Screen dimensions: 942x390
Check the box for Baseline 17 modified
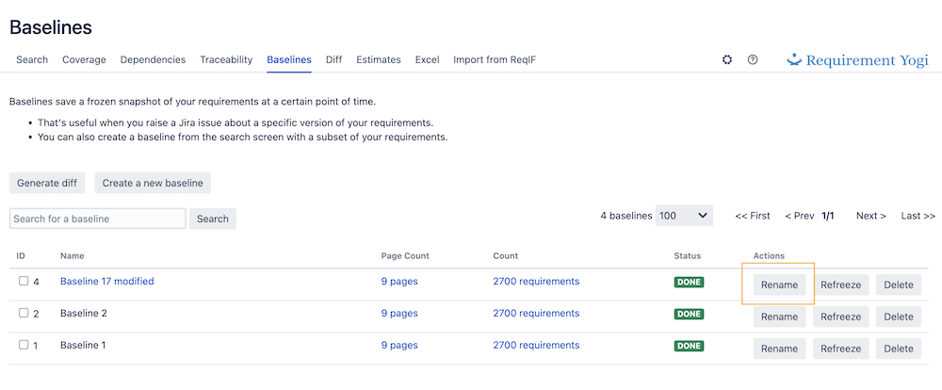click(24, 282)
